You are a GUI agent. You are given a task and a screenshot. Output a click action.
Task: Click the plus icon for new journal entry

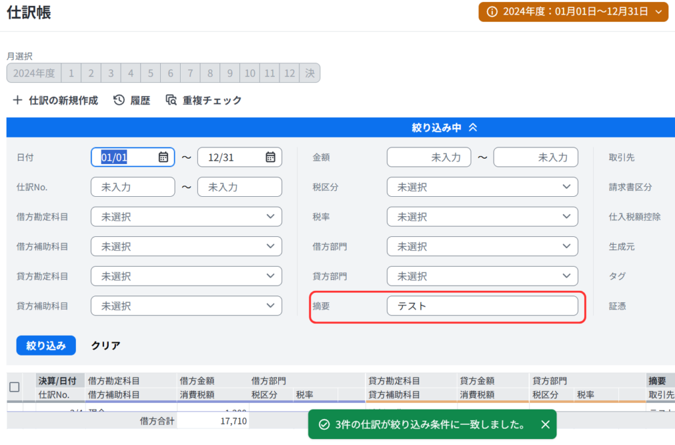tap(17, 100)
